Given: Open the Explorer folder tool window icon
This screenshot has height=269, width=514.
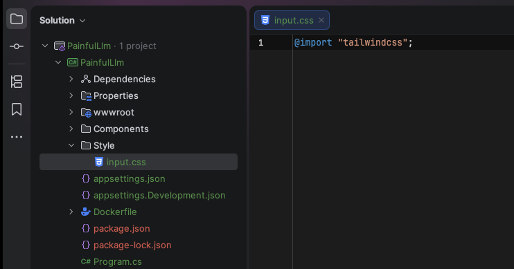Looking at the screenshot, I should click(17, 19).
